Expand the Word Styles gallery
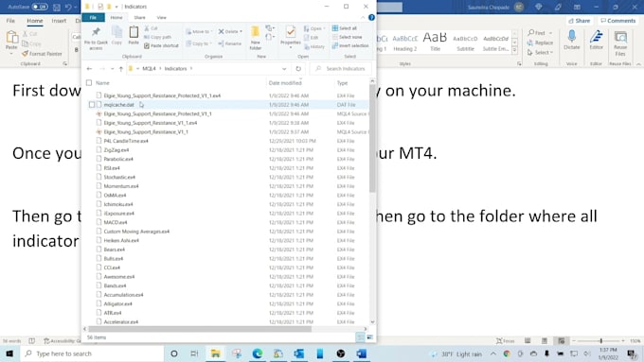Screen dimensions: 644x362 [x=514, y=49]
